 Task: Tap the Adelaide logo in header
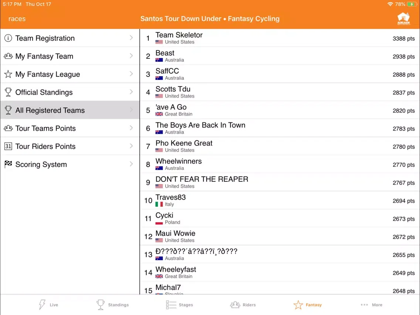(403, 18)
